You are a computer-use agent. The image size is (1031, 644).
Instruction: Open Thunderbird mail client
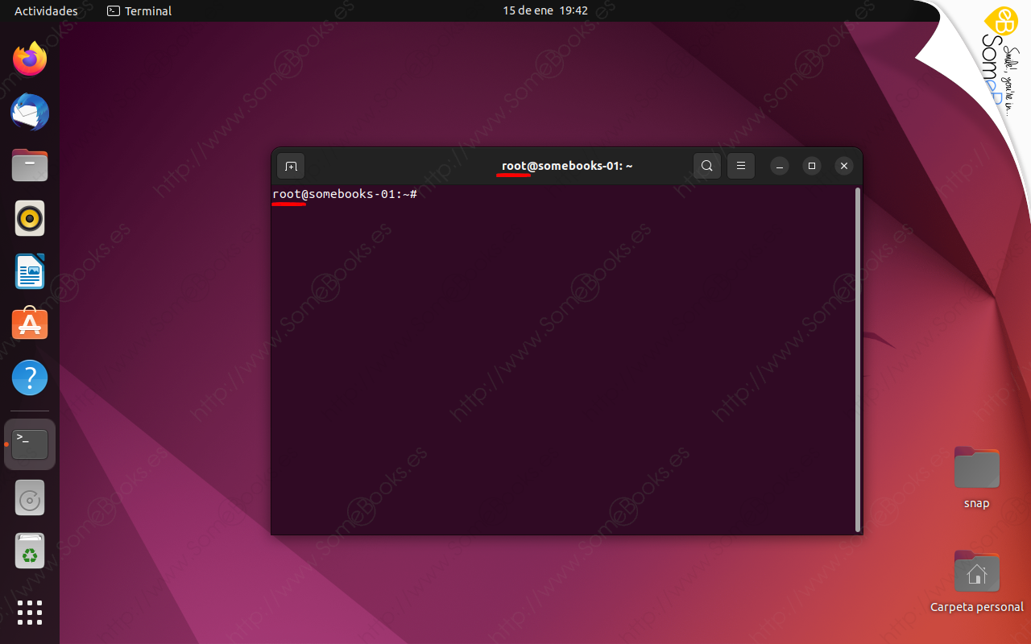coord(29,113)
